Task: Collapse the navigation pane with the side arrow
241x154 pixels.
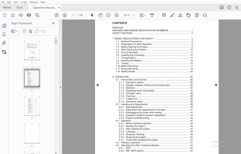Action: pyautogui.click(x=60, y=87)
